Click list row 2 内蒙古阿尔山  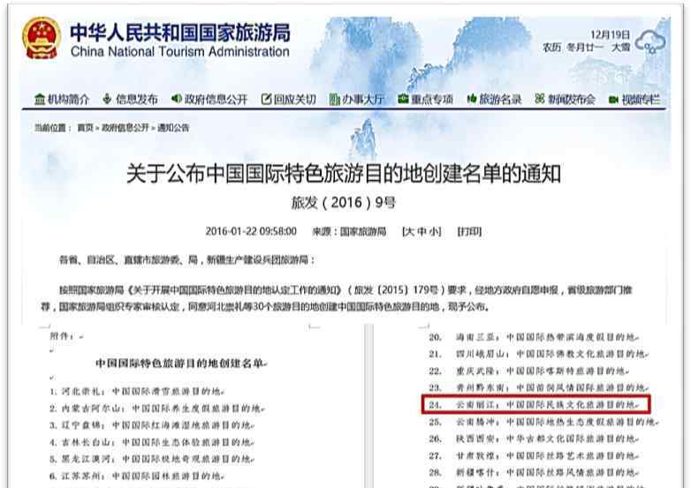coord(157,409)
